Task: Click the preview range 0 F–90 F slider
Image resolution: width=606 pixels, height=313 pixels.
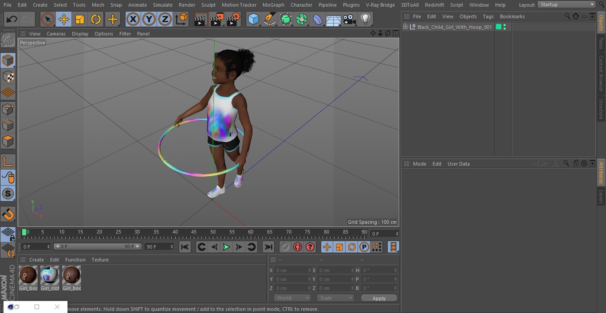Action: pos(98,246)
